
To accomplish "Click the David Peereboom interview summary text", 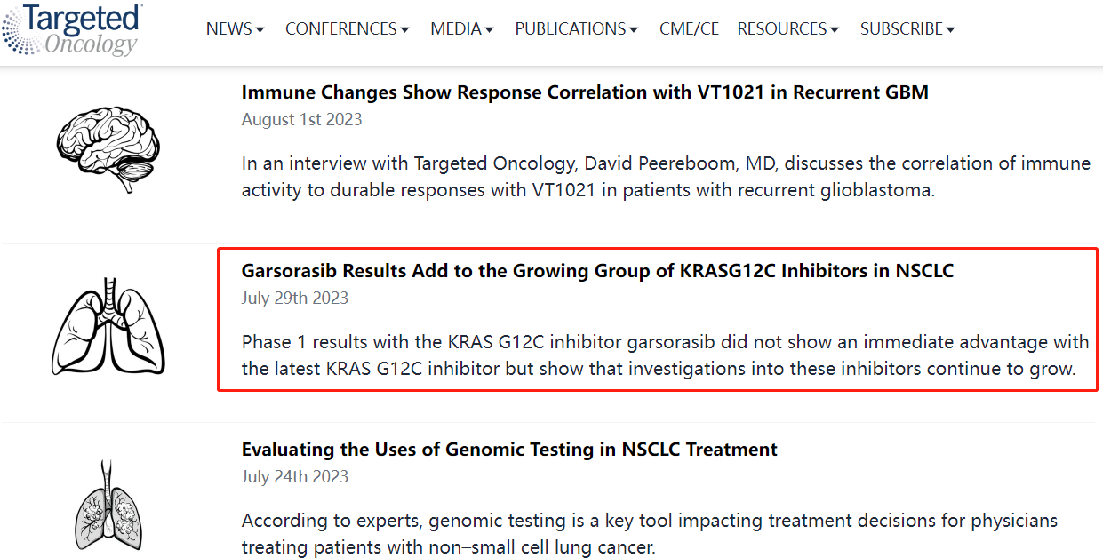I will tap(665, 177).
